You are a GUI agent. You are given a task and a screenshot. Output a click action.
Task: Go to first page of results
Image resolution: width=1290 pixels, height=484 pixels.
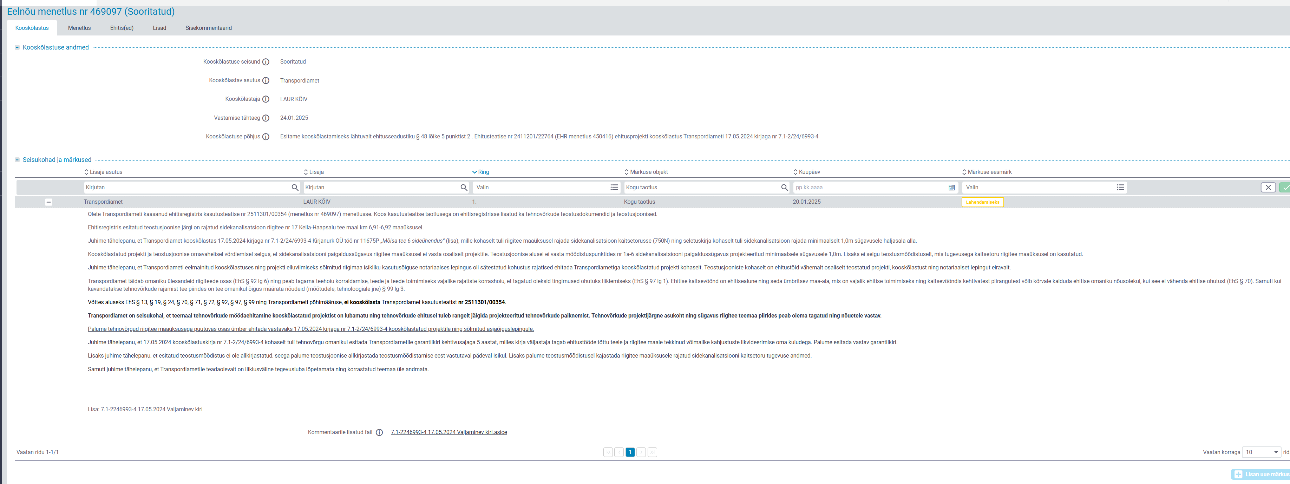(608, 452)
